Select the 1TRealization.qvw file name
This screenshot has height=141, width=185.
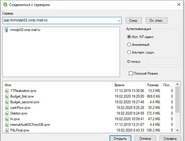23,91
